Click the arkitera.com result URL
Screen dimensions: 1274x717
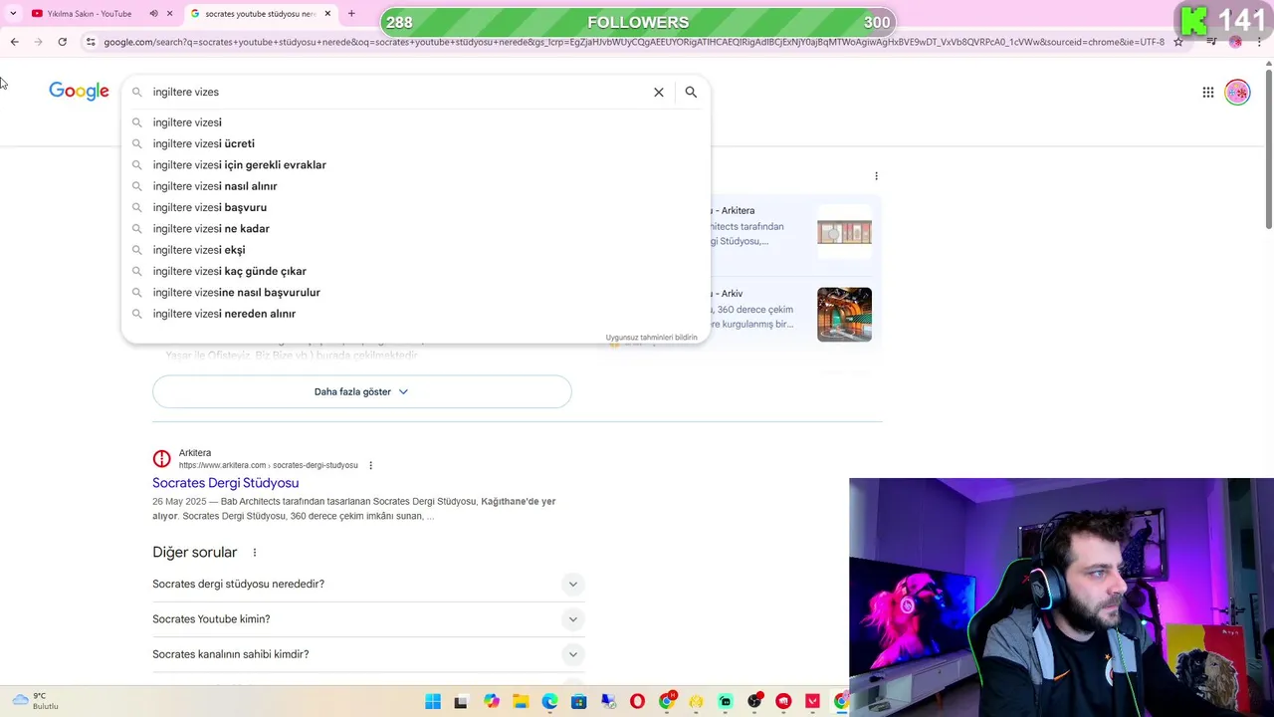(x=269, y=465)
